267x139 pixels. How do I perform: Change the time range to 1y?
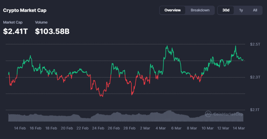(241, 10)
